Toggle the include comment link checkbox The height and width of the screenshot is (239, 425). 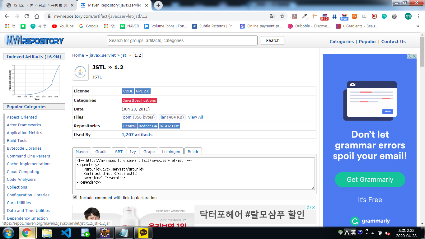coord(75,197)
